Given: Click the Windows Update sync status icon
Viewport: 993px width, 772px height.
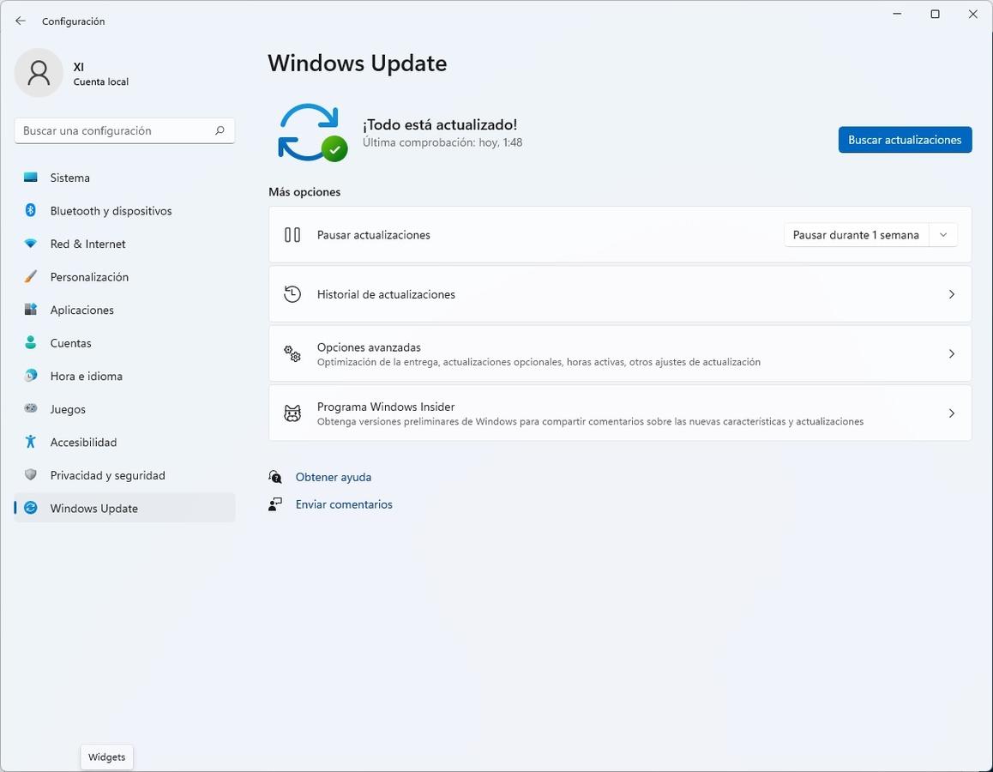Looking at the screenshot, I should point(311,133).
